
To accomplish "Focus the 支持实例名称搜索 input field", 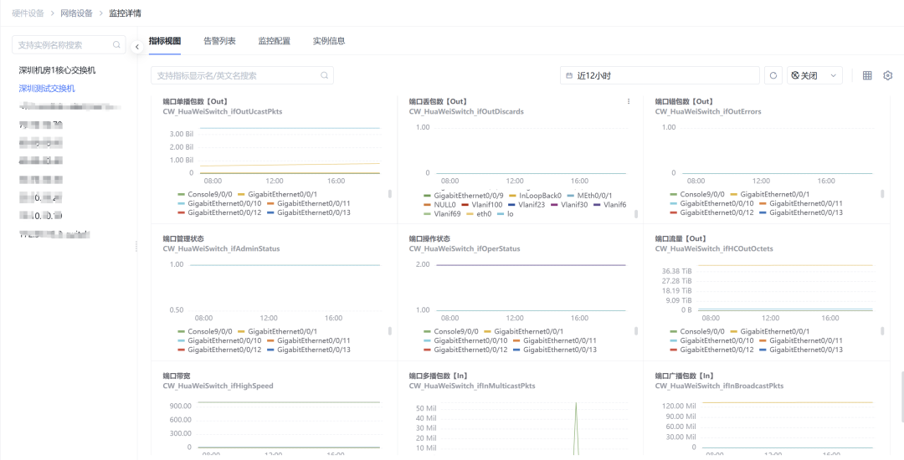I will pos(69,44).
